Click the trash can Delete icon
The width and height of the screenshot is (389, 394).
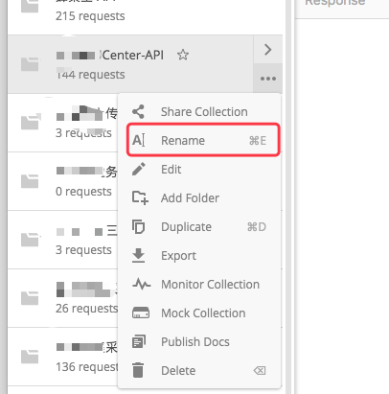pos(138,370)
